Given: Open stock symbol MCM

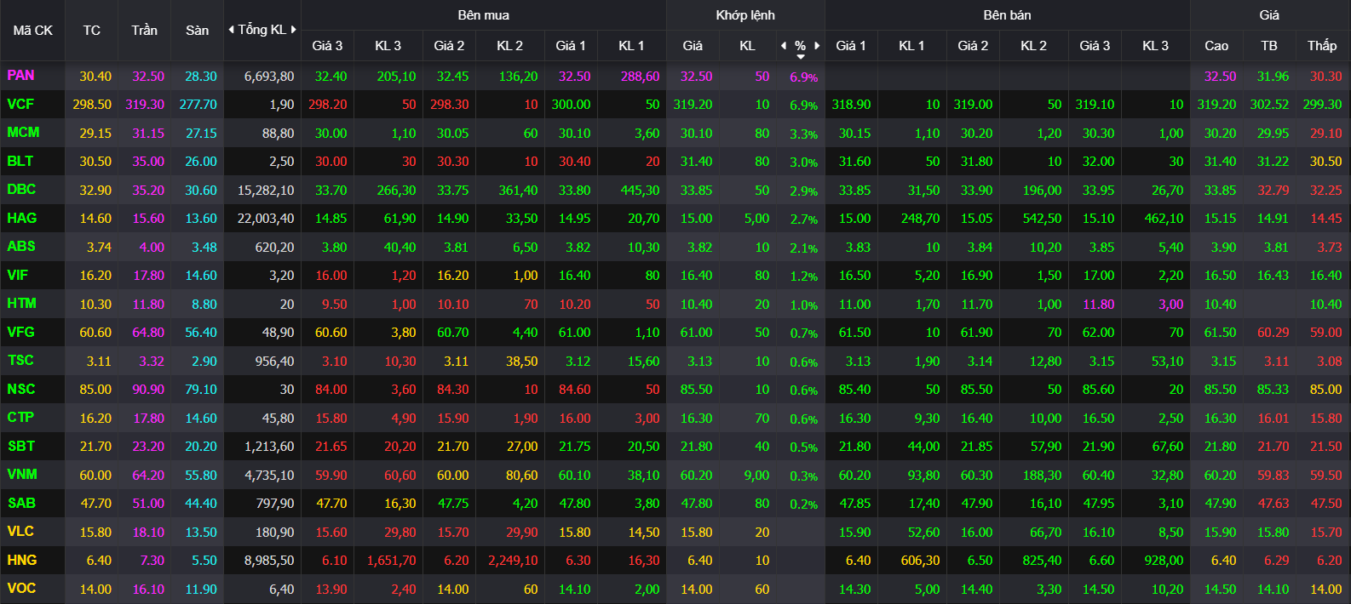Looking at the screenshot, I should (23, 132).
